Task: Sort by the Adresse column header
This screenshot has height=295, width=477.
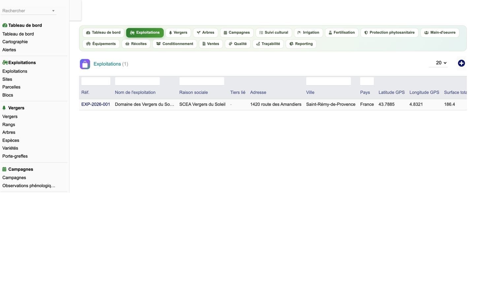Action: tap(258, 92)
